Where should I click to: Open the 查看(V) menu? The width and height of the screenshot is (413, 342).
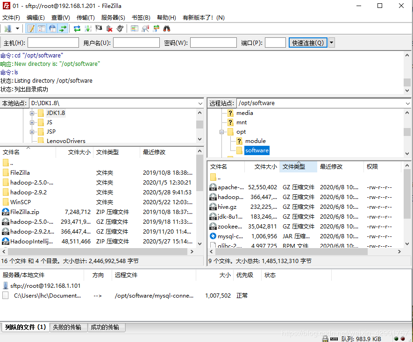click(61, 18)
